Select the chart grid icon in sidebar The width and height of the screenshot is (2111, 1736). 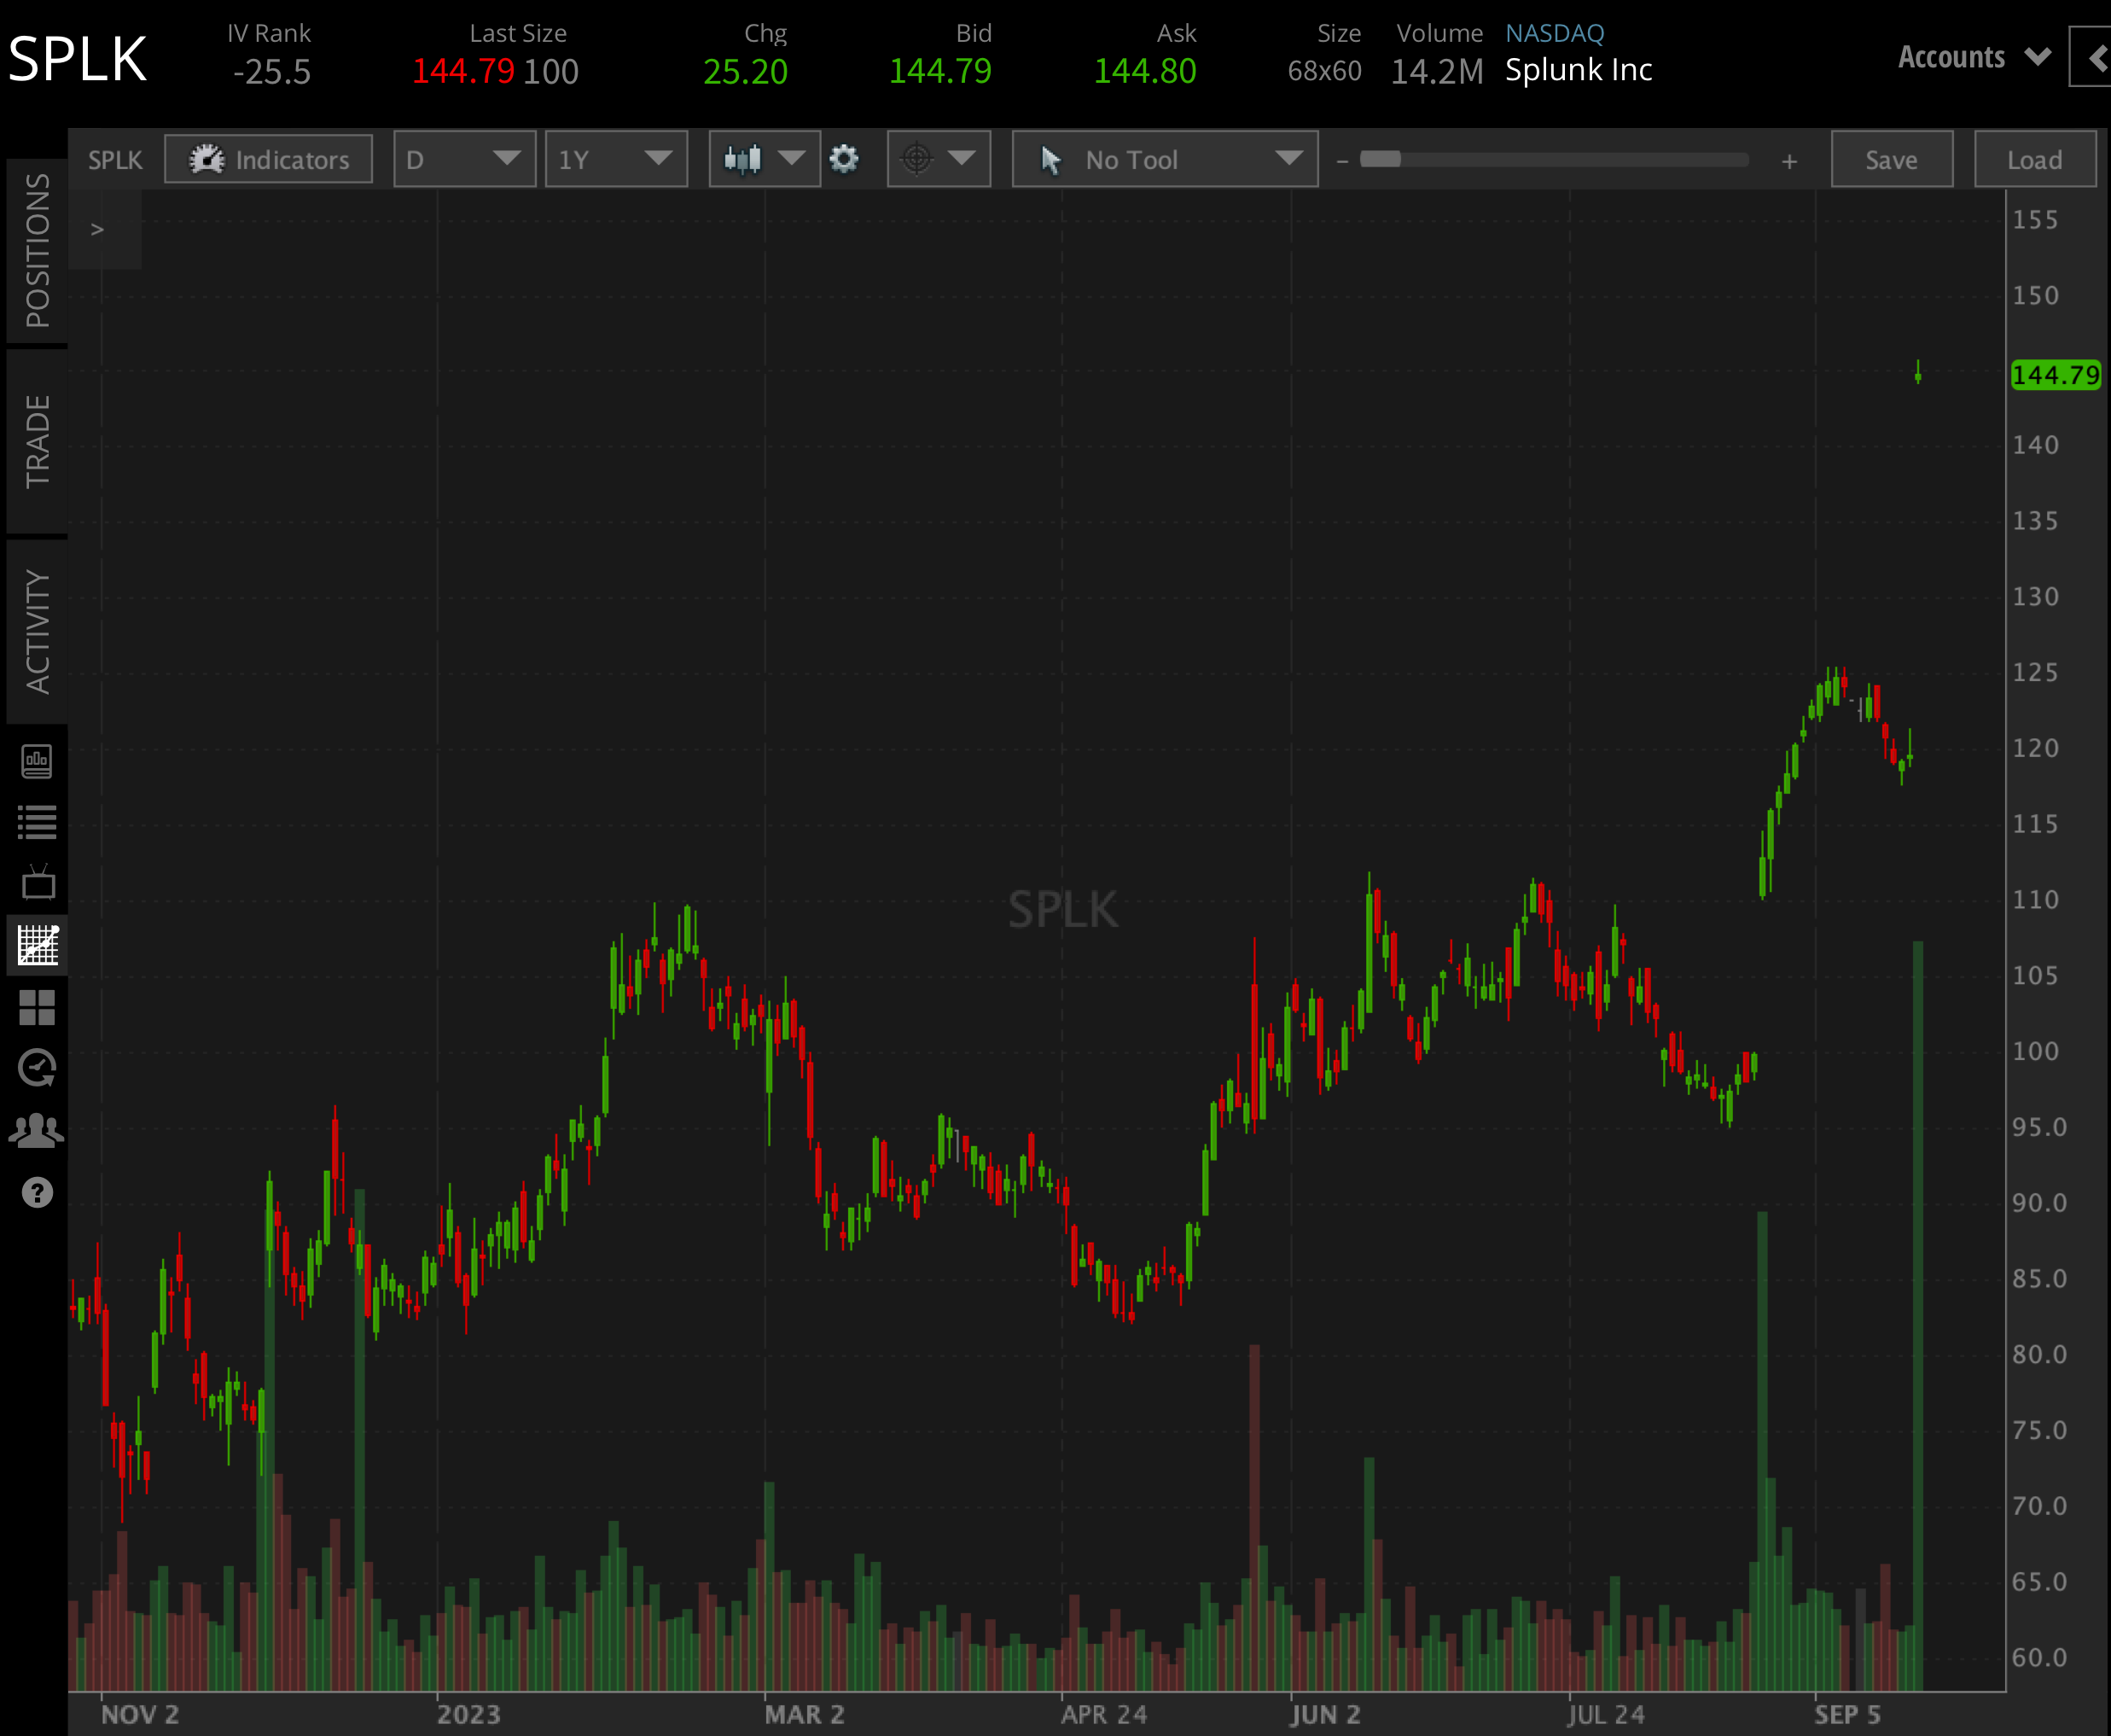[x=37, y=945]
